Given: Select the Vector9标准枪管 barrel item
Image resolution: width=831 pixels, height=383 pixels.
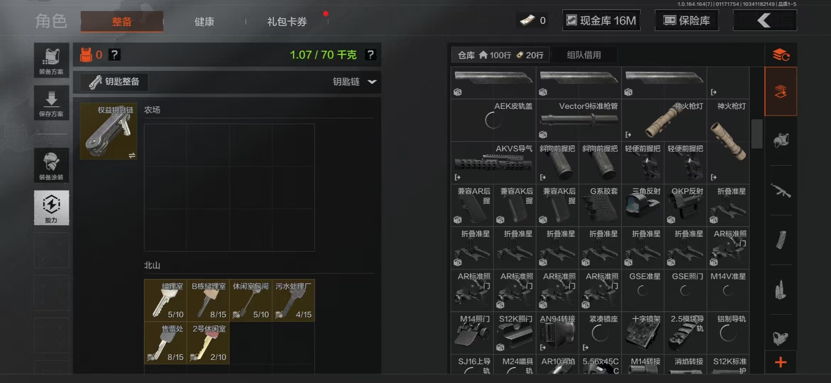Looking at the screenshot, I should pyautogui.click(x=579, y=120).
